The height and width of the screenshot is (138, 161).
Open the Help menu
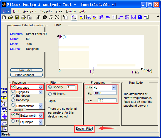(x=83, y=11)
